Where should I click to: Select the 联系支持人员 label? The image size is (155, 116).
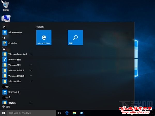pyautogui.click(x=14, y=92)
